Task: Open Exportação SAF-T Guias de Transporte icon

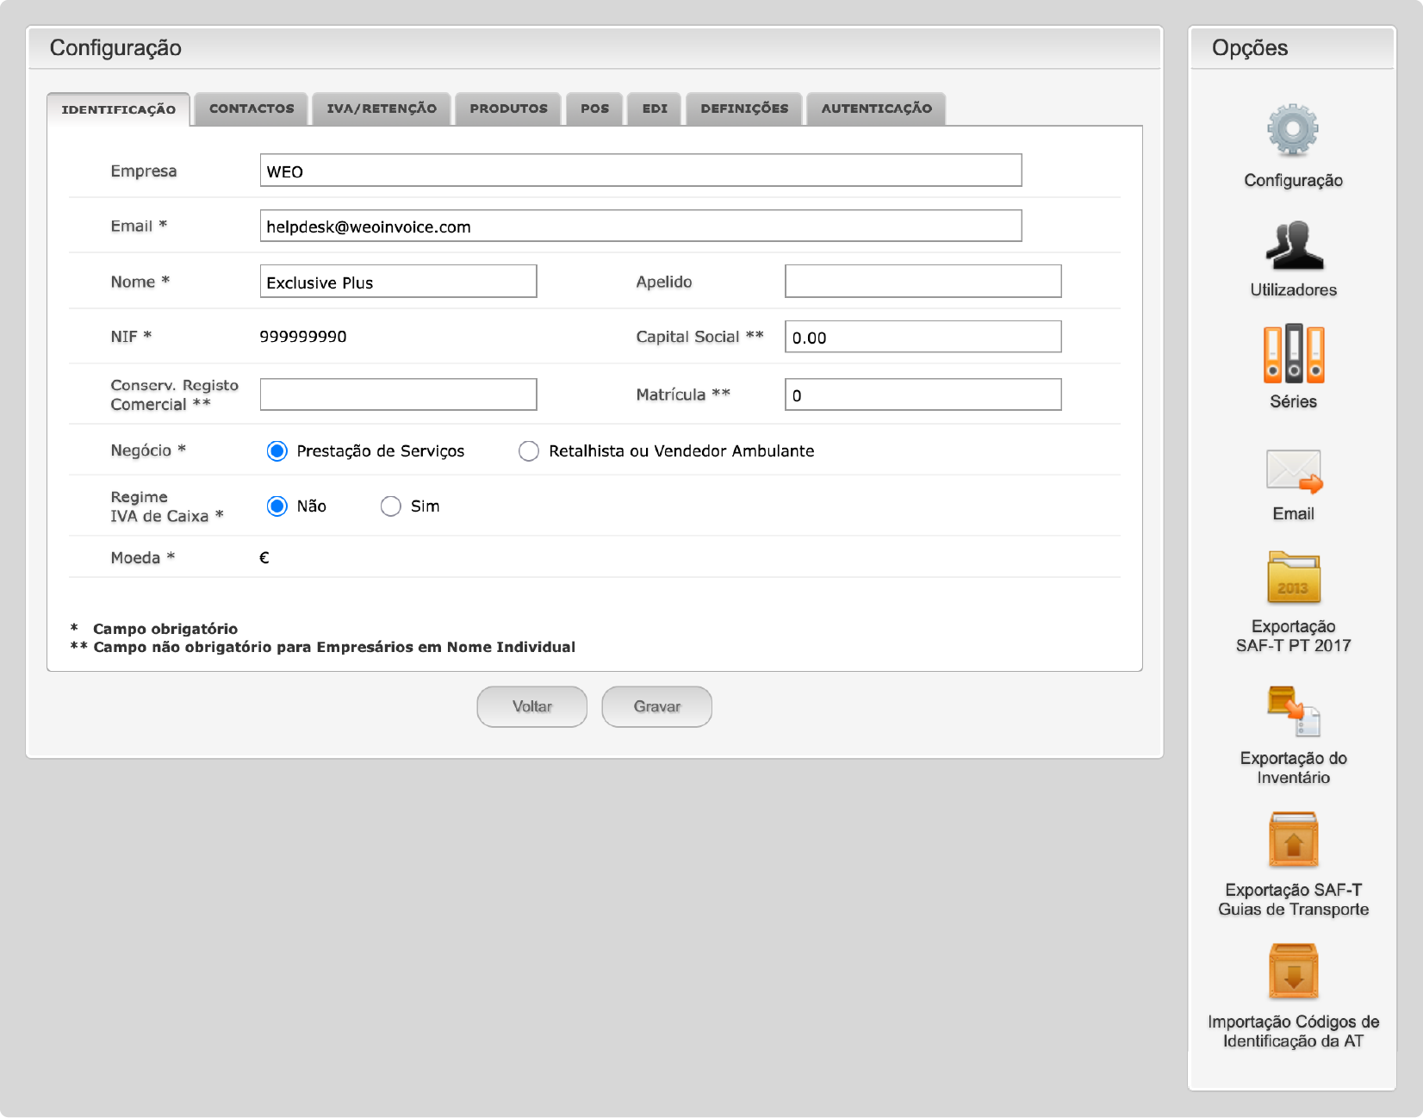Action: click(1293, 840)
